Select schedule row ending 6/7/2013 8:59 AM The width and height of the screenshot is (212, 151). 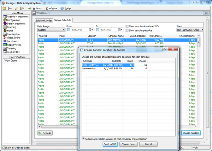(115, 69)
